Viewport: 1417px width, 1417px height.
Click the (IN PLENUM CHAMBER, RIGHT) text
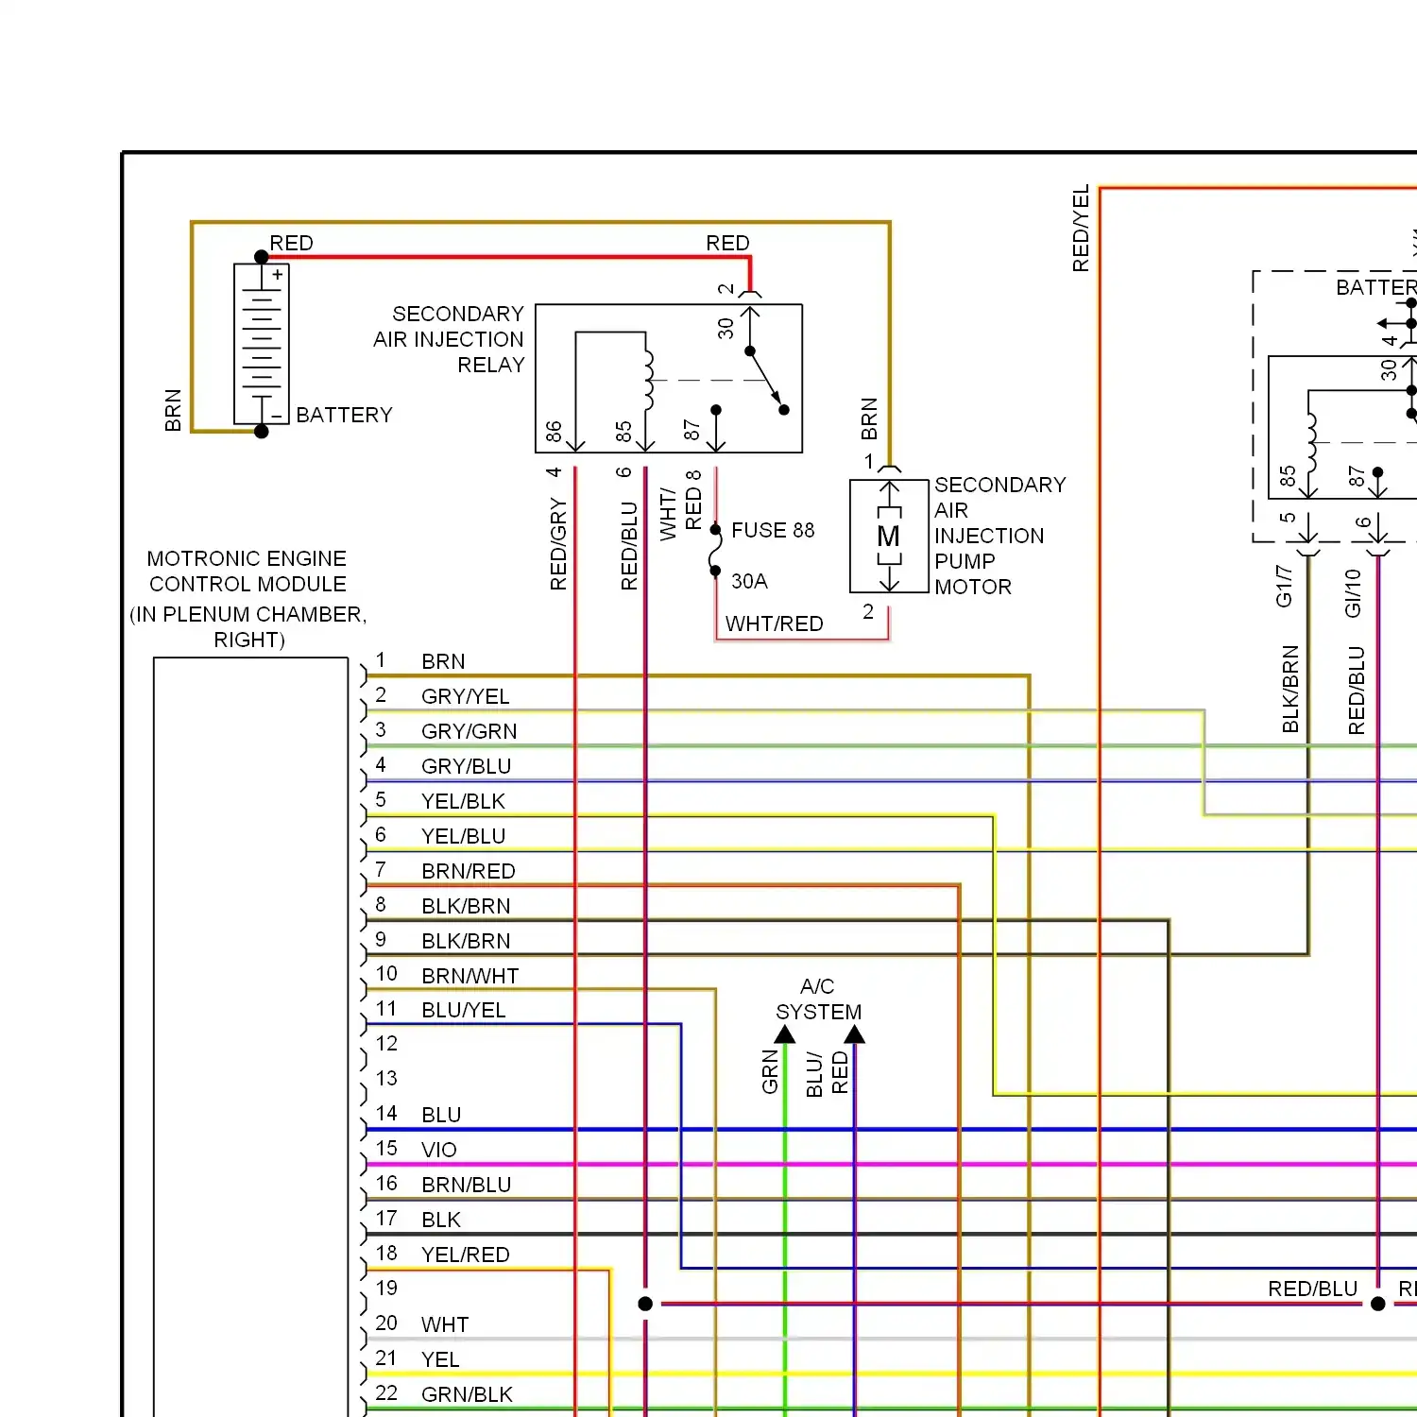click(248, 627)
